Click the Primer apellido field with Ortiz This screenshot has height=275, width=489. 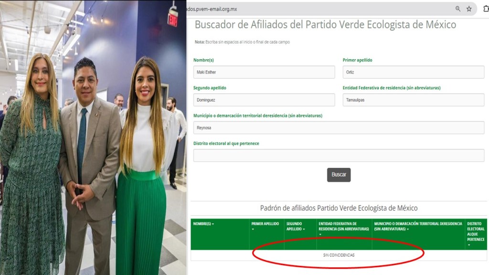pos(413,72)
